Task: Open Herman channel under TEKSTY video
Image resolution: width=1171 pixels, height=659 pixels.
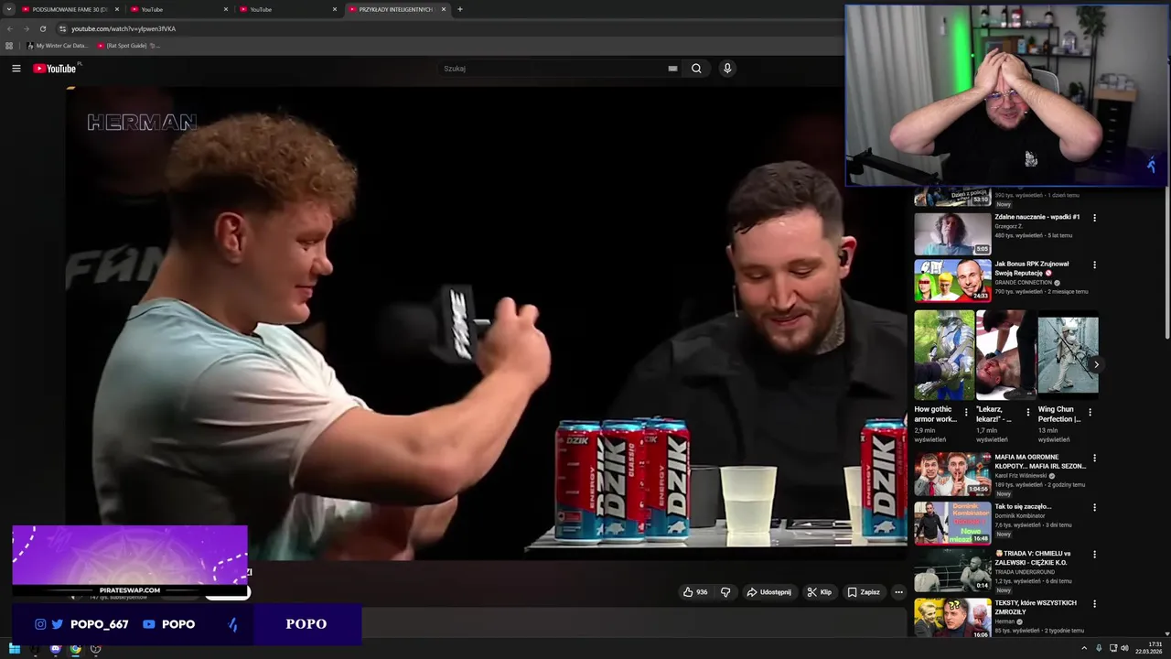Action: pos(1004,621)
